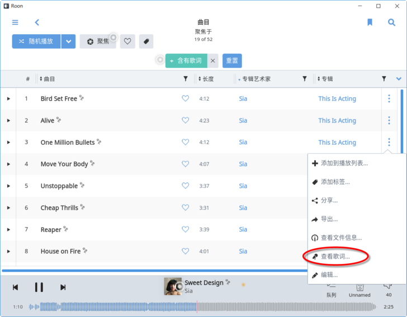Open Sia artist link in Alive row
This screenshot has height=317, width=407.
point(243,120)
